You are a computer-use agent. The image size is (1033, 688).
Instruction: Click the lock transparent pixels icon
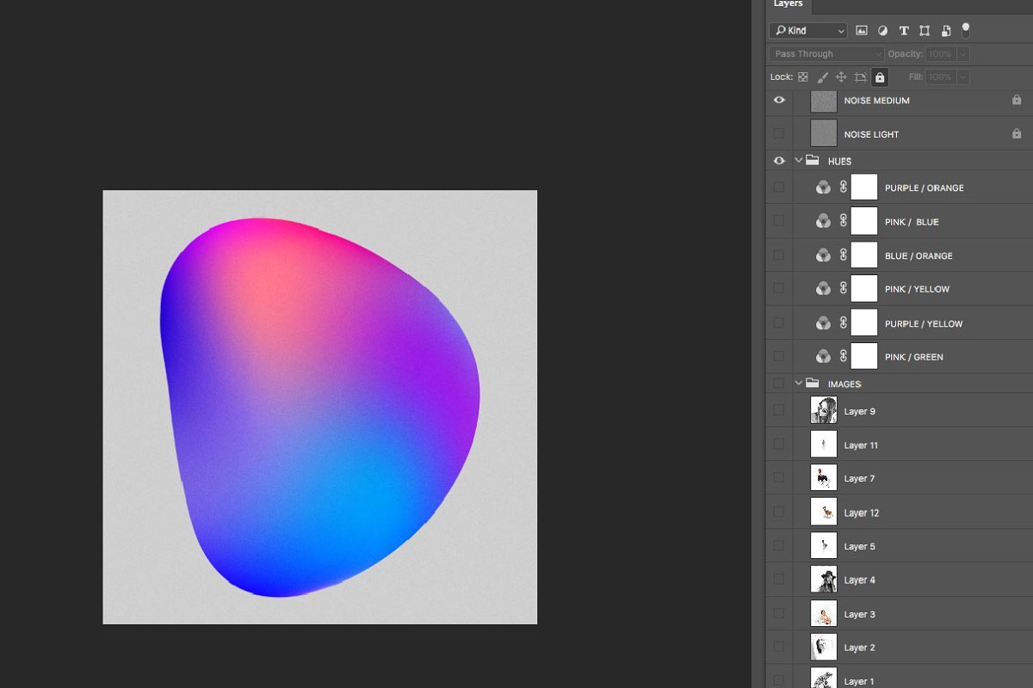[x=803, y=77]
